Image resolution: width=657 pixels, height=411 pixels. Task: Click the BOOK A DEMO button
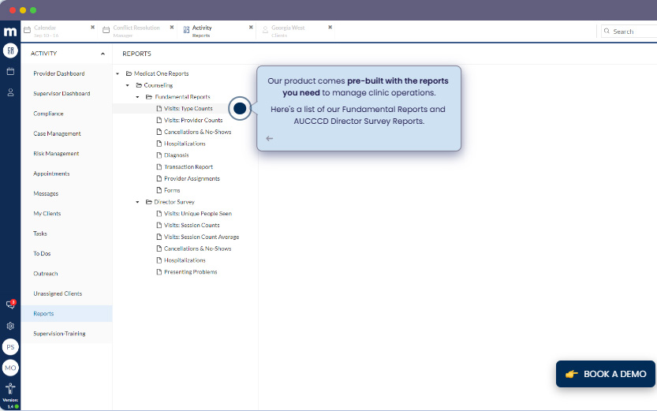605,374
